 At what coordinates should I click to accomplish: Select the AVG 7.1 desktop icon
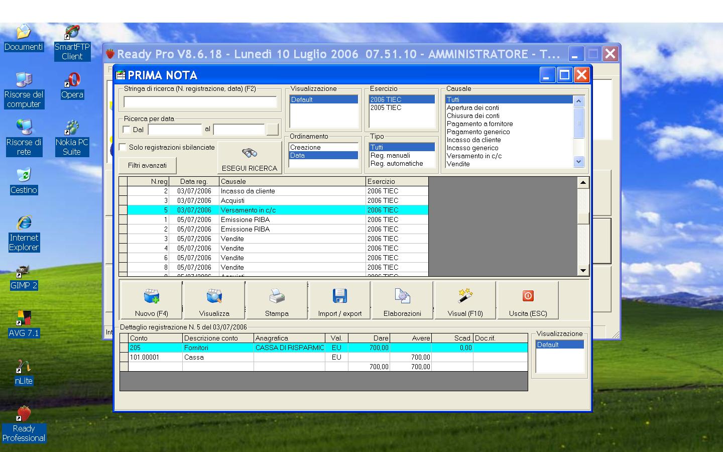pos(24,324)
